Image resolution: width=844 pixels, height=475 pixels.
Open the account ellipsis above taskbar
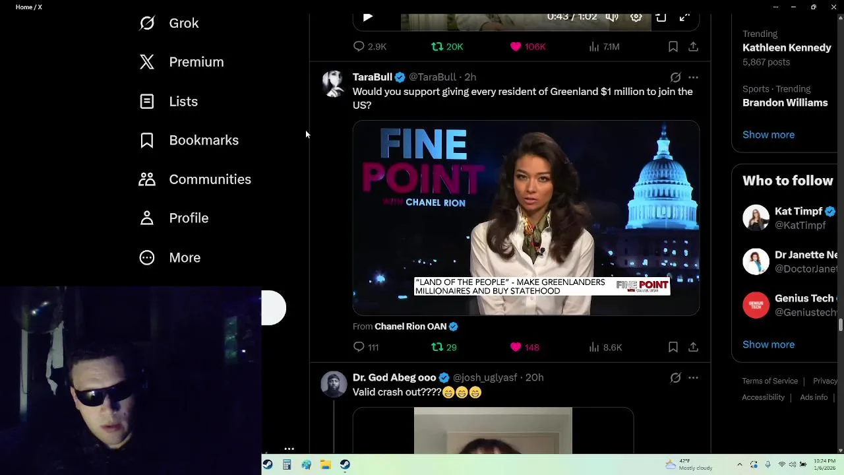[x=289, y=449]
